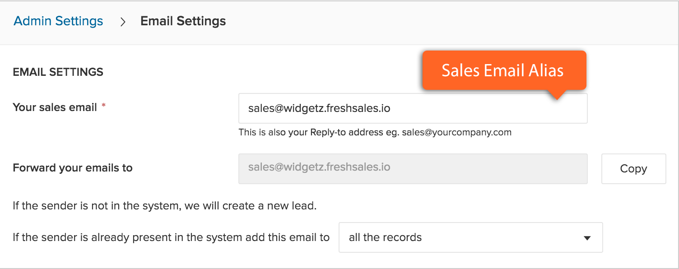The width and height of the screenshot is (679, 269).
Task: Click the 'Forward your emails to' label
Action: point(72,167)
